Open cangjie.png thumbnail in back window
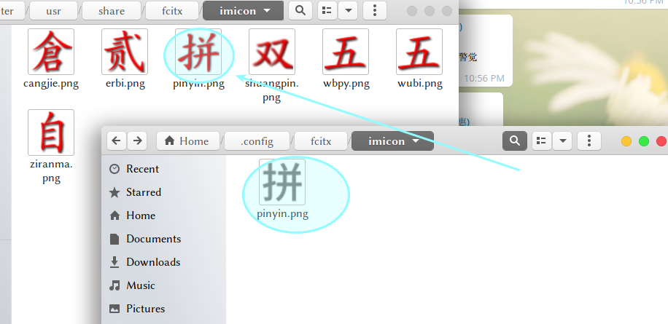The image size is (668, 324). (x=51, y=52)
